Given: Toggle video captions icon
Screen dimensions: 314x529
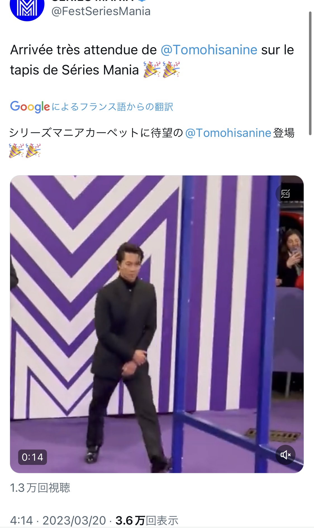Looking at the screenshot, I should pos(285,194).
